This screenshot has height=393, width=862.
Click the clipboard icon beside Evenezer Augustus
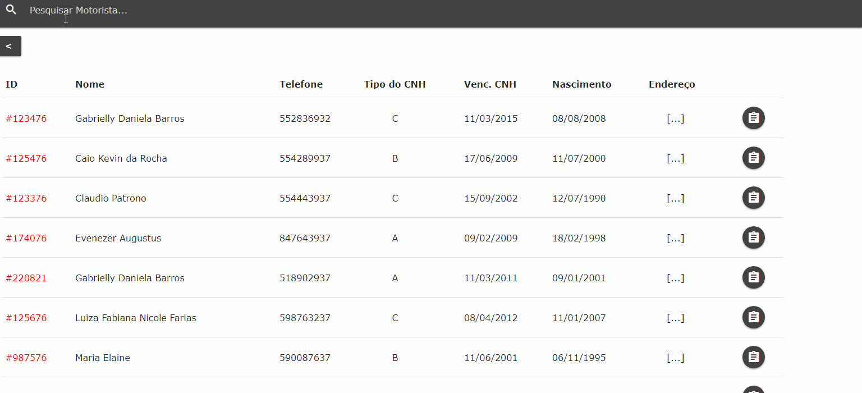coord(753,237)
